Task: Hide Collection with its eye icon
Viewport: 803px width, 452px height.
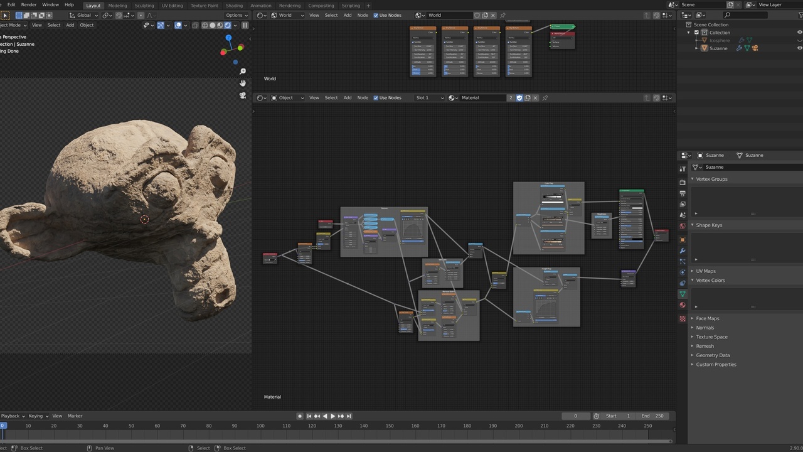Action: point(800,33)
